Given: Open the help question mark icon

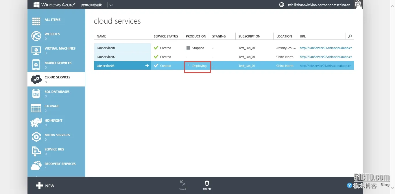Looking at the screenshot, I should [350, 185].
